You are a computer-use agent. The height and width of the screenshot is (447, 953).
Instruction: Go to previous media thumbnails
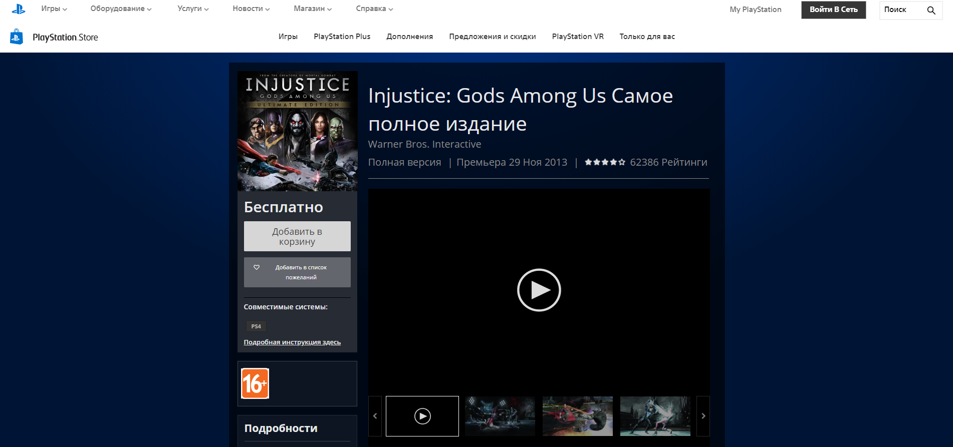pyautogui.click(x=375, y=416)
